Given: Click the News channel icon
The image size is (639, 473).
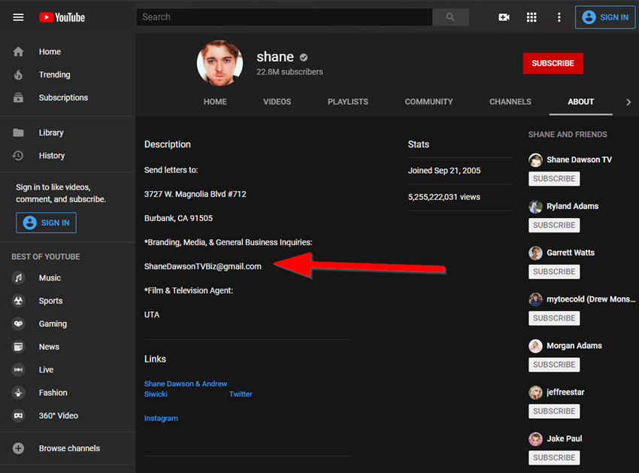Looking at the screenshot, I should [18, 347].
